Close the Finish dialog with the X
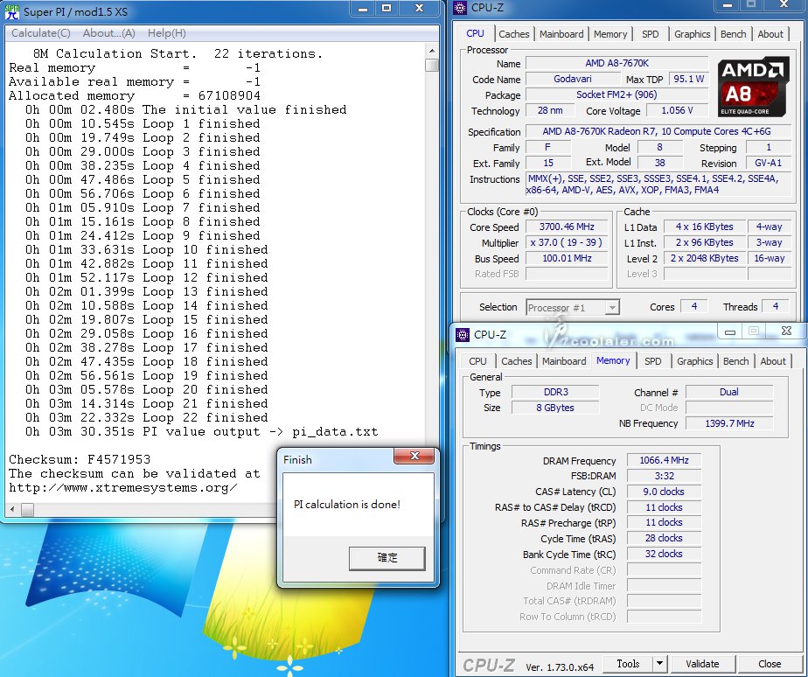The image size is (808, 677). click(414, 456)
